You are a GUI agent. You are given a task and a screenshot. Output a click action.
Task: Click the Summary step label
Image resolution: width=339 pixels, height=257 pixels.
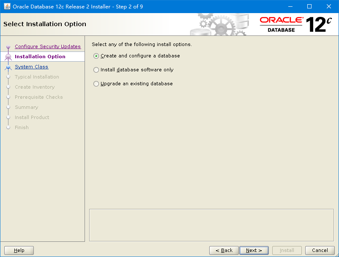(26, 107)
